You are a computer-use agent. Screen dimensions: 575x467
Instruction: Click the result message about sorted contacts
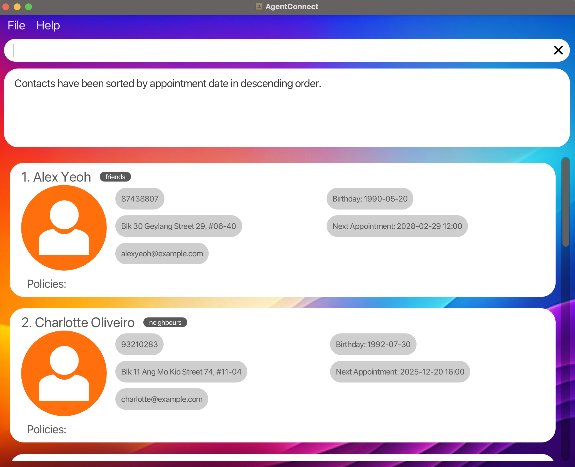tap(168, 84)
